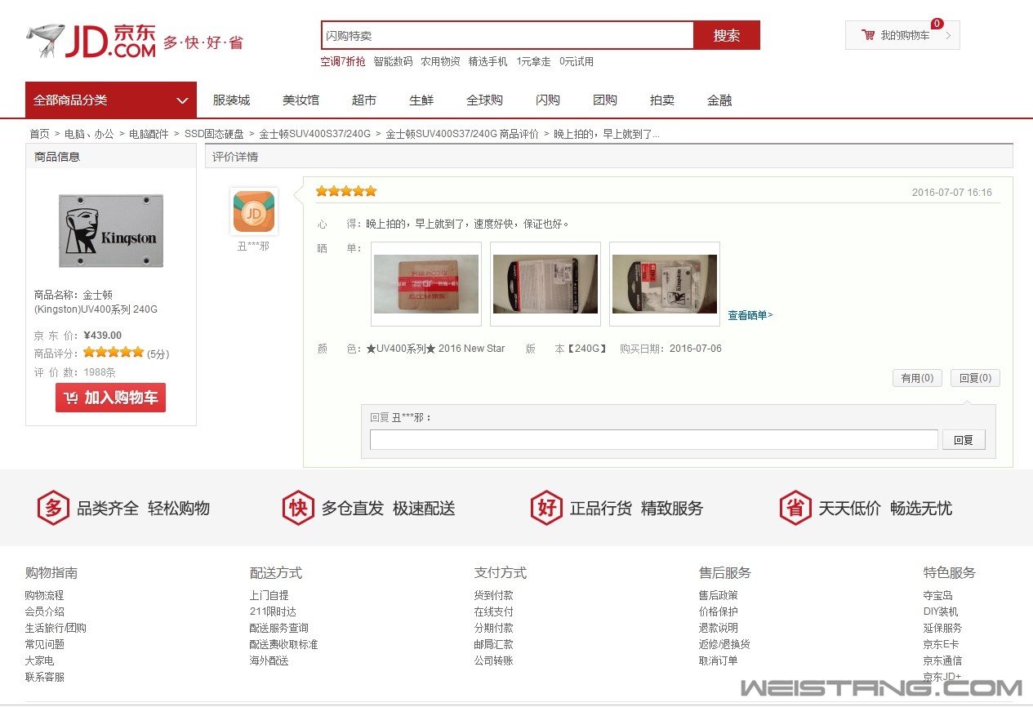Click the red 快 hexagon icon
Viewport: 1033px width, 707px height.
point(298,508)
